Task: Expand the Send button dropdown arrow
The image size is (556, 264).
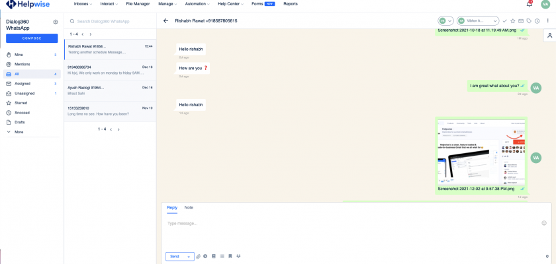Action: coord(189,256)
